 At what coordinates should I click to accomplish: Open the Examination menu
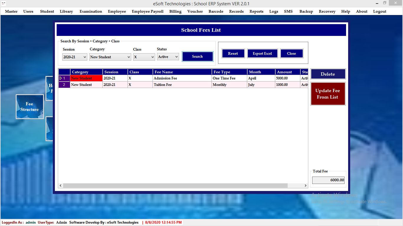click(x=91, y=11)
